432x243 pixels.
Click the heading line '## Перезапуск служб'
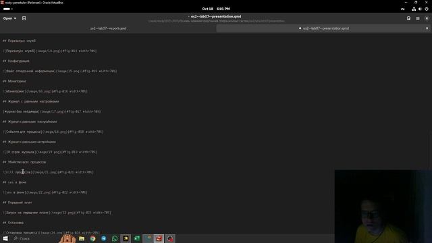(x=20, y=40)
